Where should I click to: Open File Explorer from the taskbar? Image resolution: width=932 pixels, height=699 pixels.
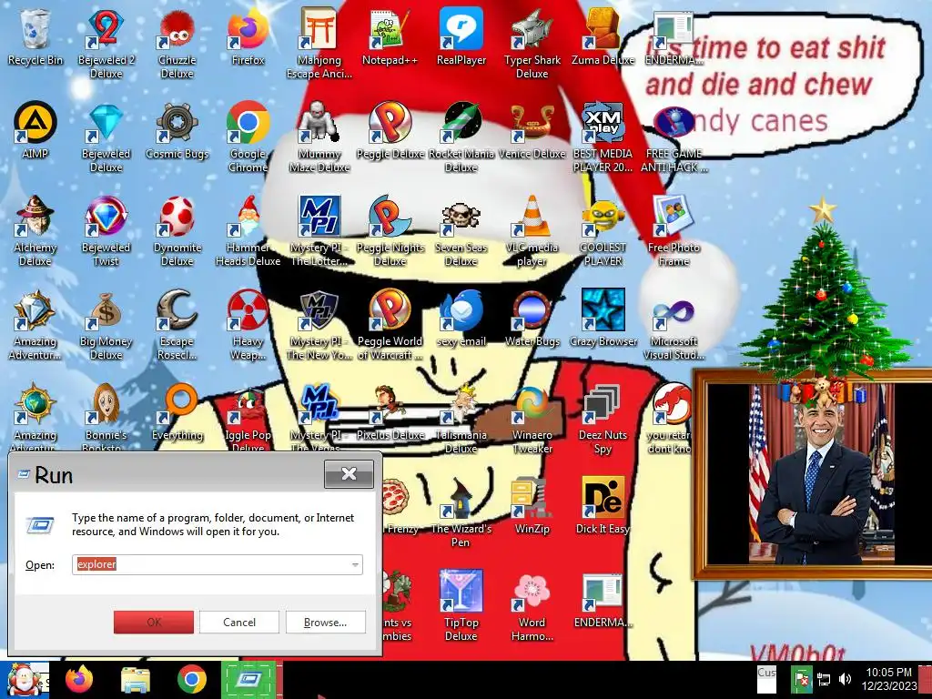tap(136, 680)
